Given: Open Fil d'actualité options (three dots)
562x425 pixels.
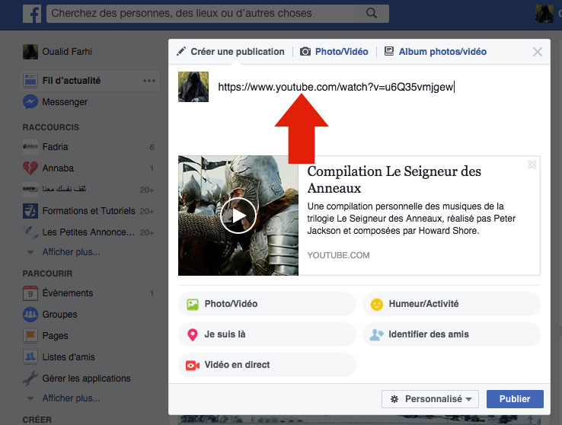Looking at the screenshot, I should point(149,81).
